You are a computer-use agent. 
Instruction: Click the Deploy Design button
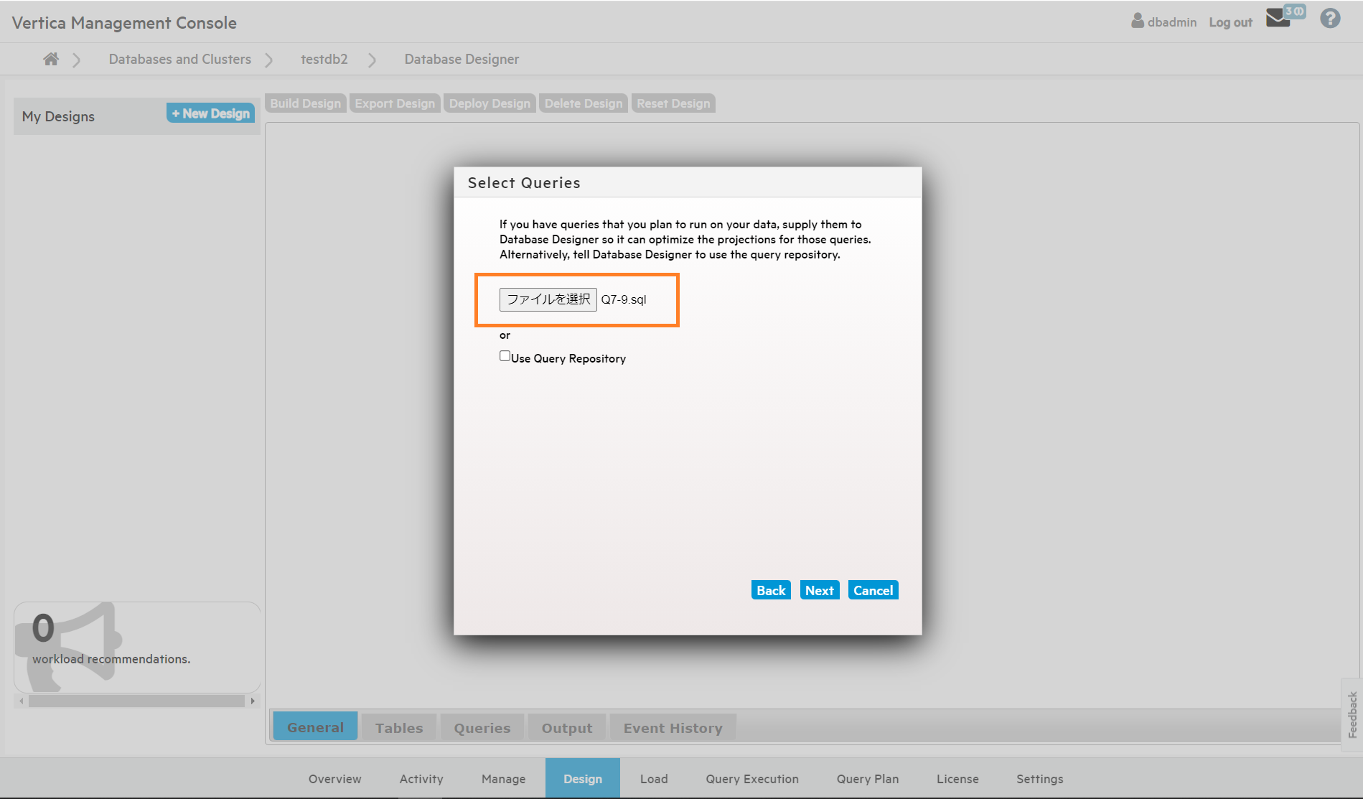click(490, 103)
